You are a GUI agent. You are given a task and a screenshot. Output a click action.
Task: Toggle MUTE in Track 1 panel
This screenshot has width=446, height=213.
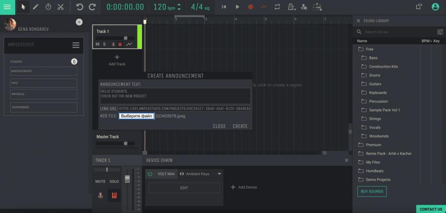[x=100, y=181]
